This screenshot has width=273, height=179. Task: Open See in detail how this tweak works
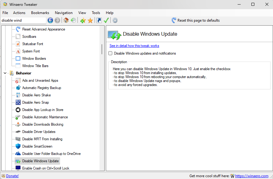coord(134,46)
